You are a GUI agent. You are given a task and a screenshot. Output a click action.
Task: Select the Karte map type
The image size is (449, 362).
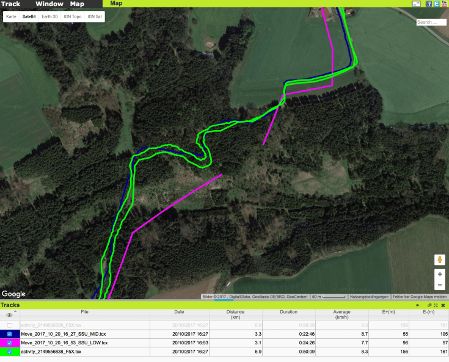pyautogui.click(x=11, y=16)
